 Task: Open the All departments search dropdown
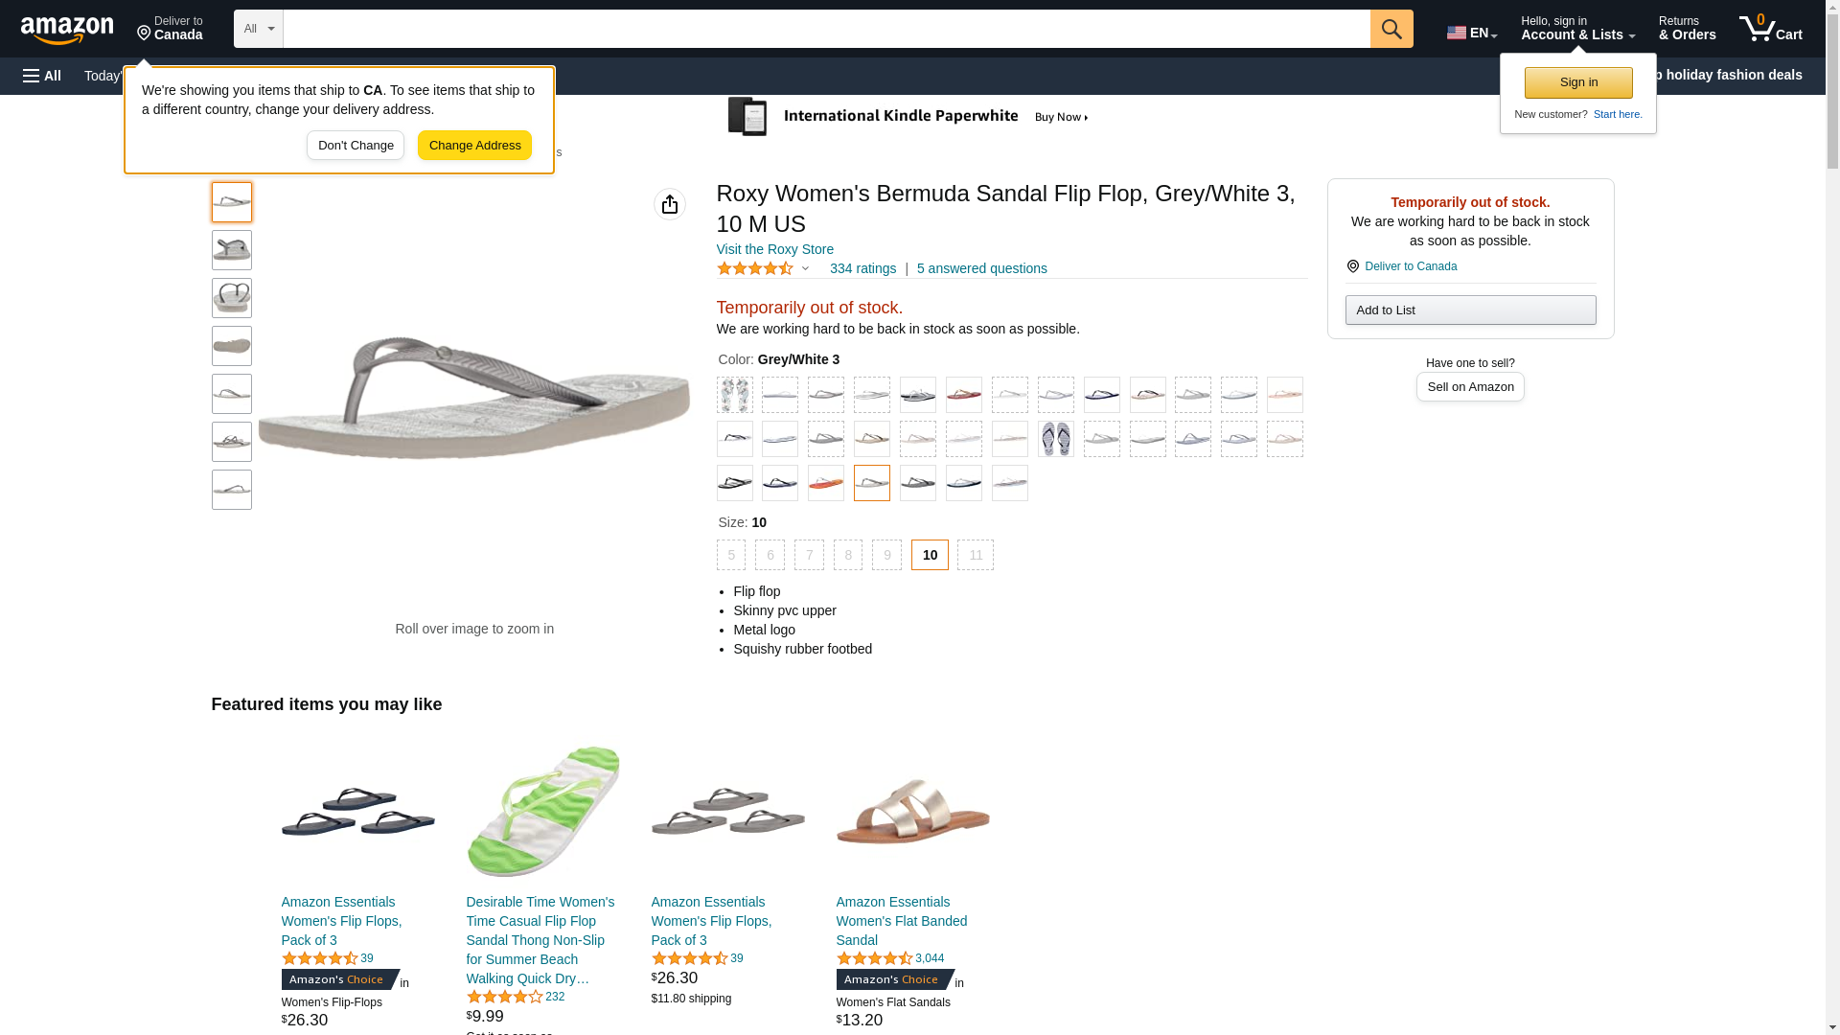click(259, 29)
